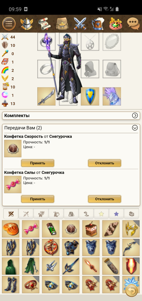Select the unicorn mount slot
This screenshot has height=301, width=142.
coord(112,96)
